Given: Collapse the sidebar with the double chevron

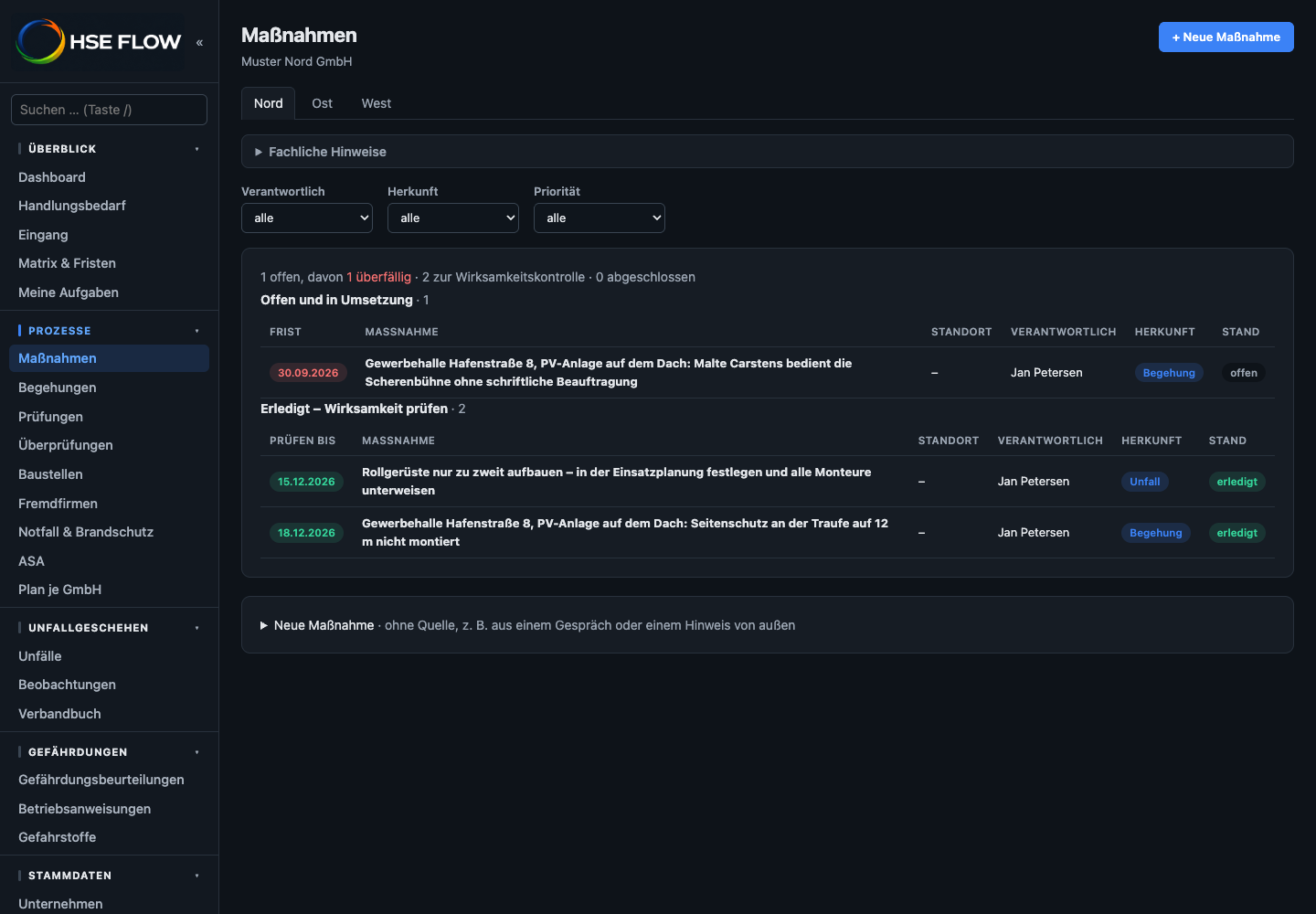Looking at the screenshot, I should 199,42.
